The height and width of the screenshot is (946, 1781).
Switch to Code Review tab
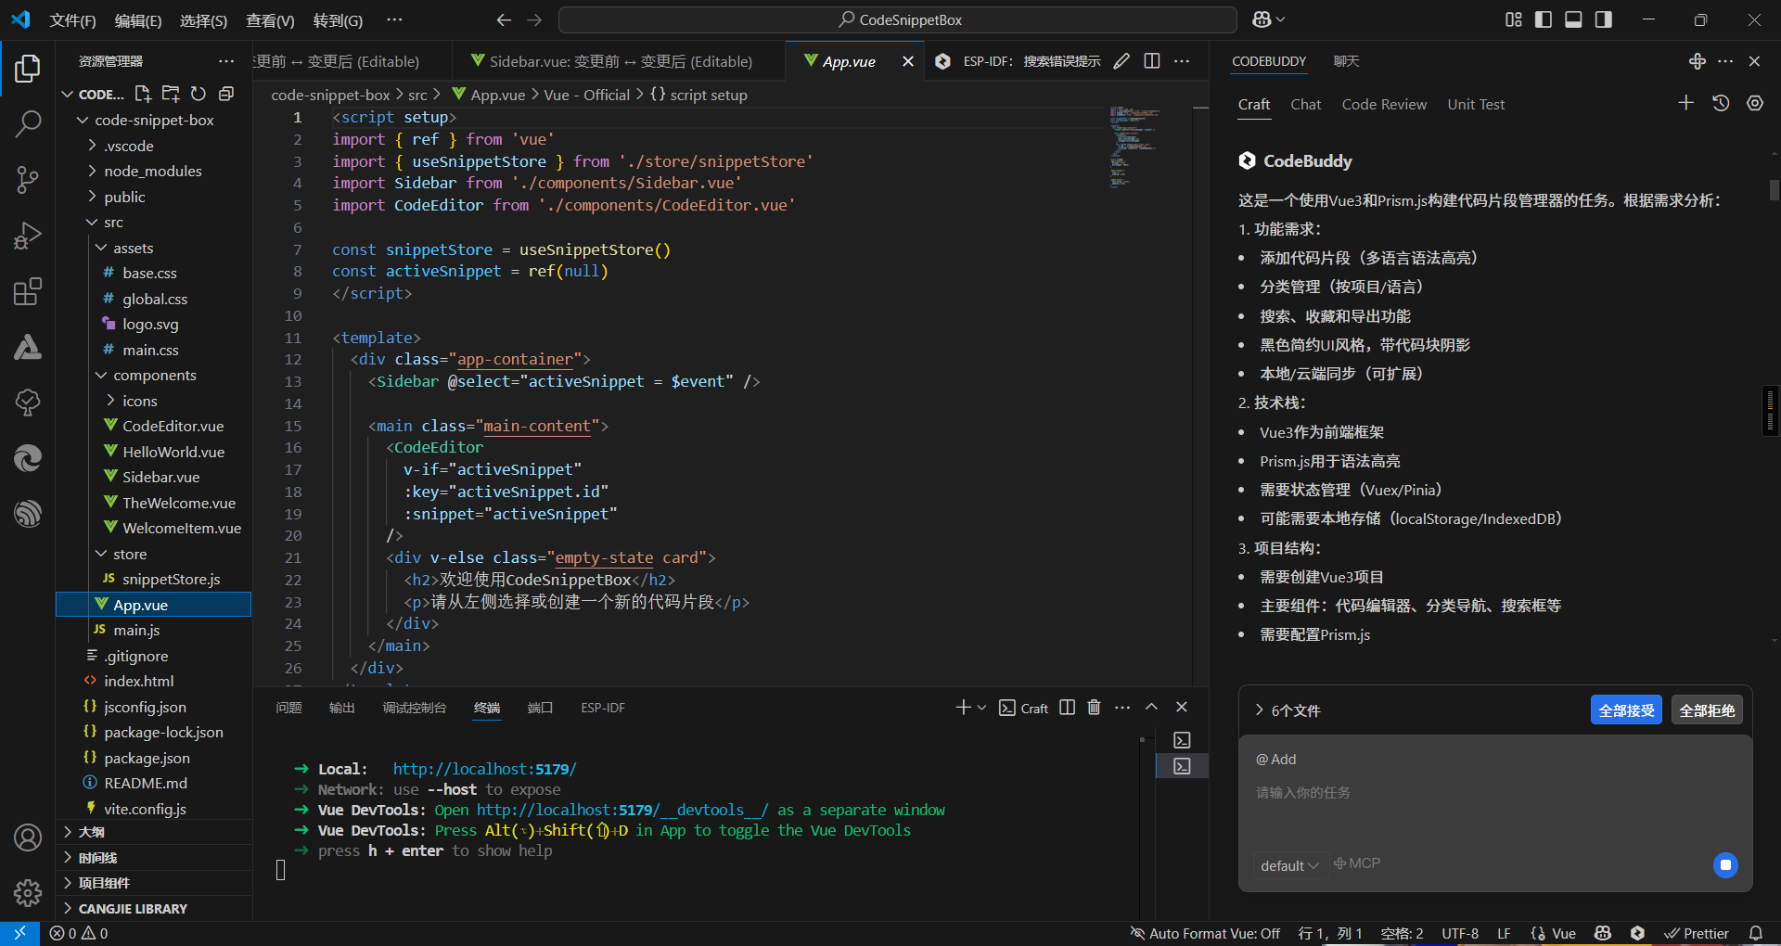point(1384,104)
